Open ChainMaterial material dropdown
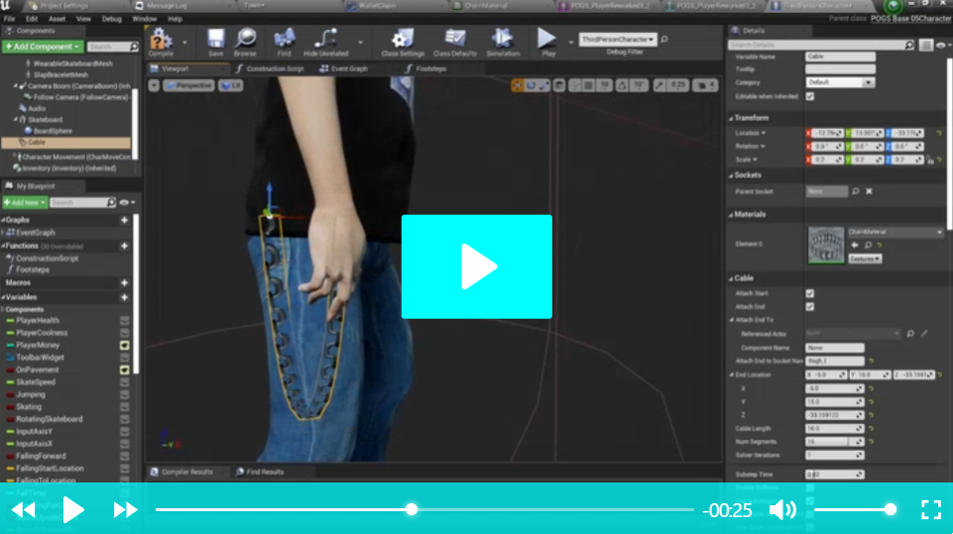Viewport: 953px width, 534px height. pos(894,232)
